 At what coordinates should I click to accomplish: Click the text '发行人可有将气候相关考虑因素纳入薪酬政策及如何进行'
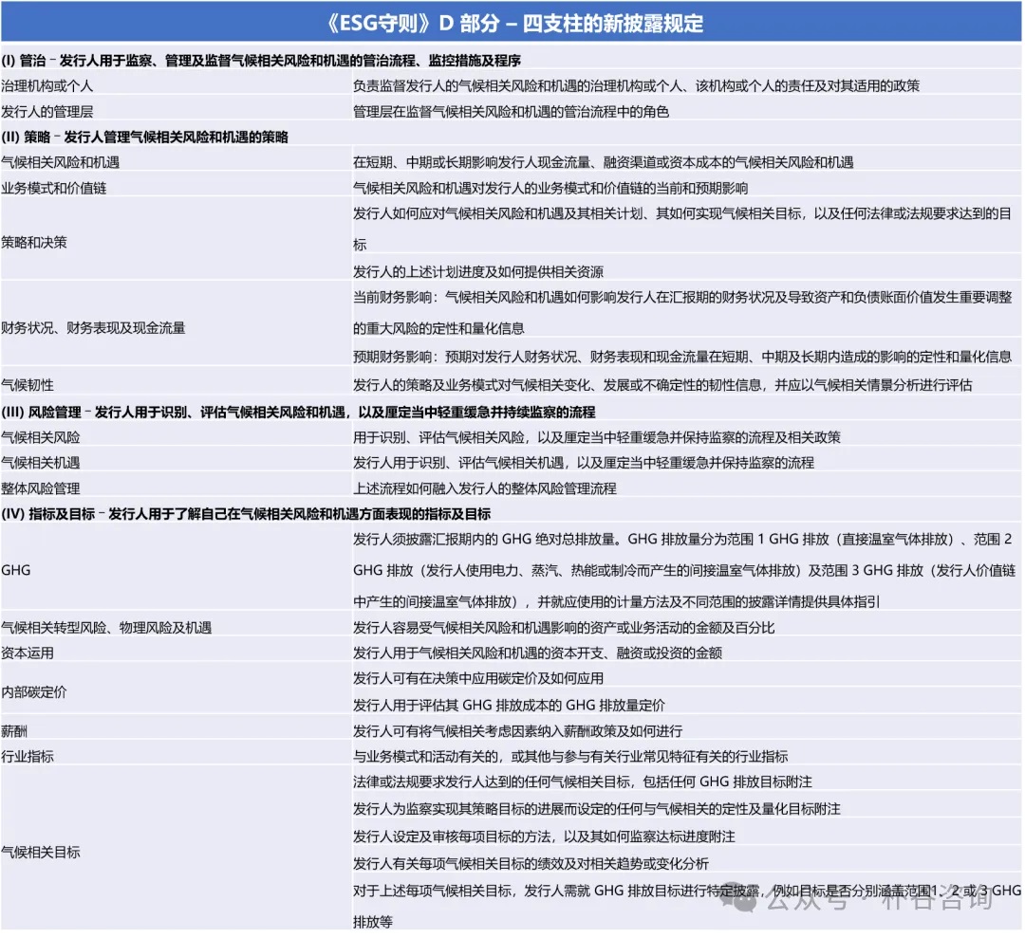(518, 731)
